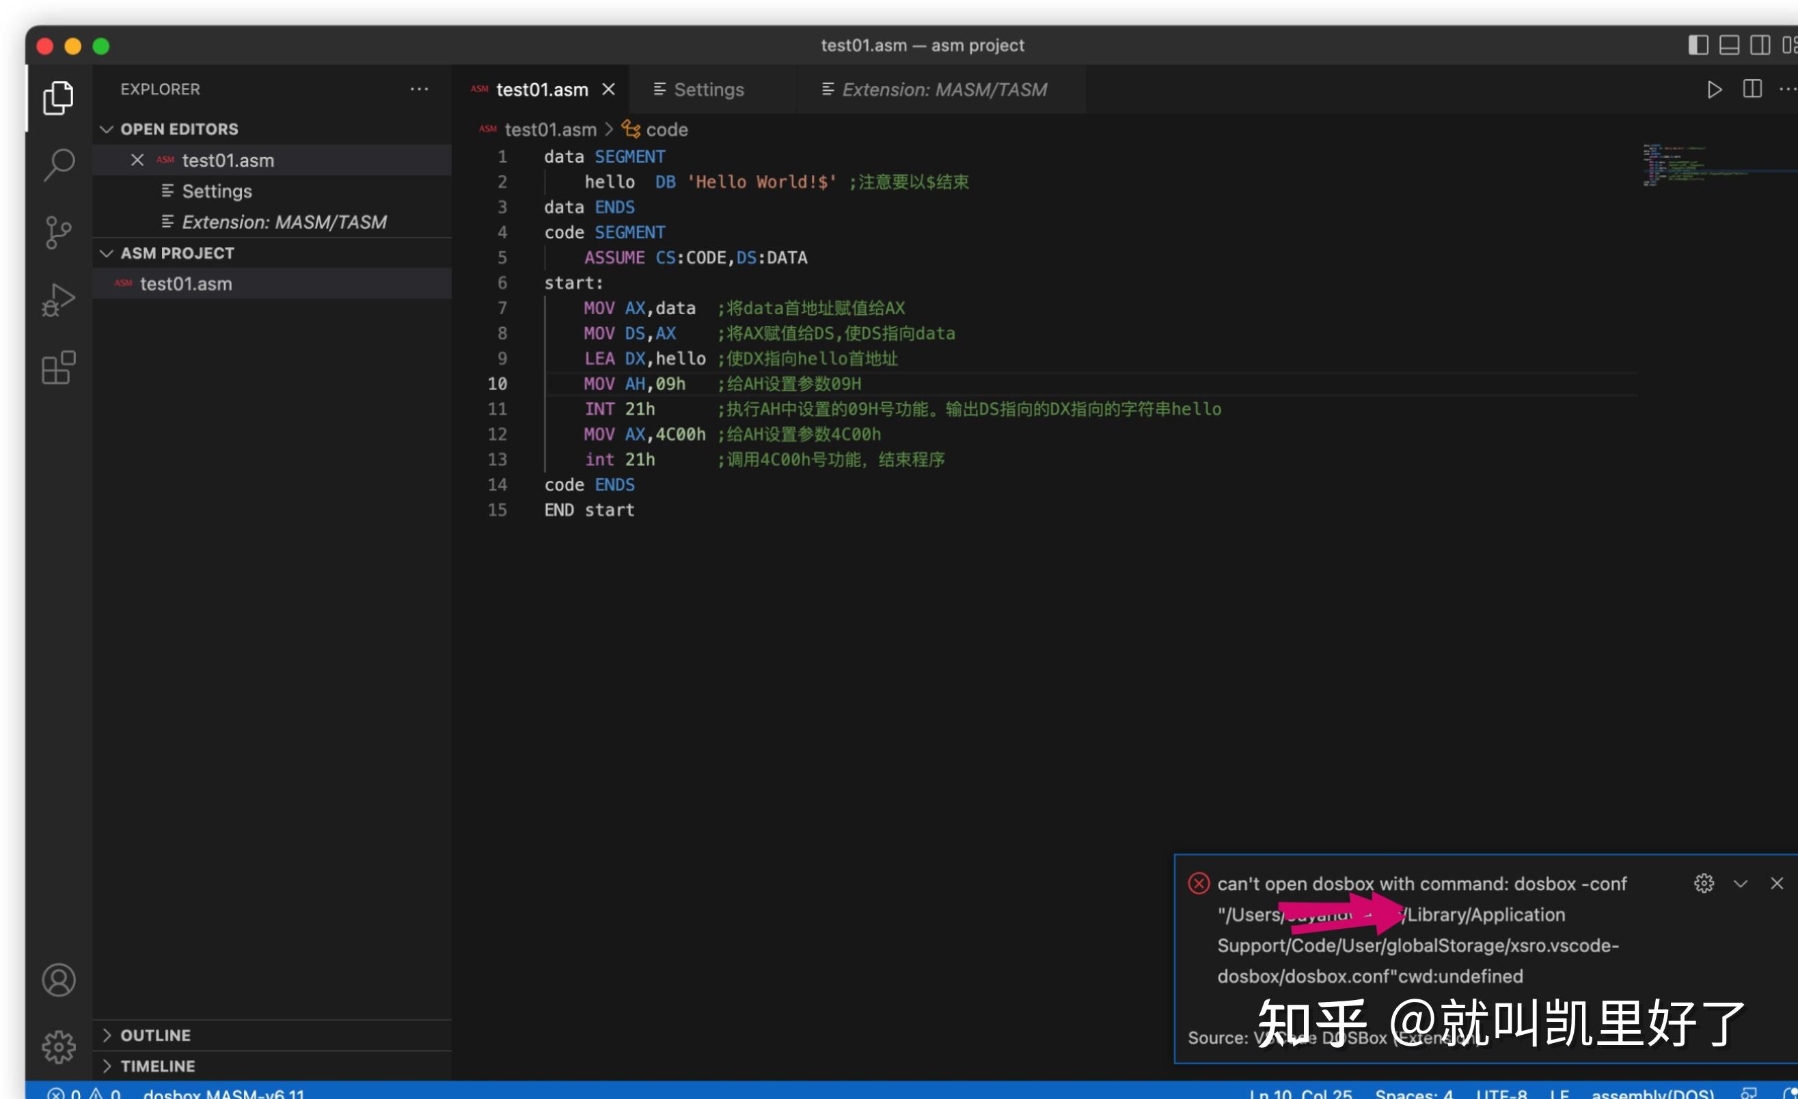Open the Source Control view icon

tap(58, 233)
